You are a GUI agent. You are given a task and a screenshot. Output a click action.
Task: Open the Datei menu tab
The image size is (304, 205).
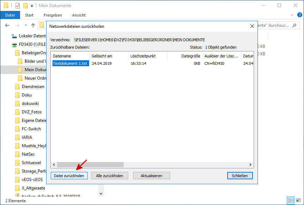(x=10, y=15)
